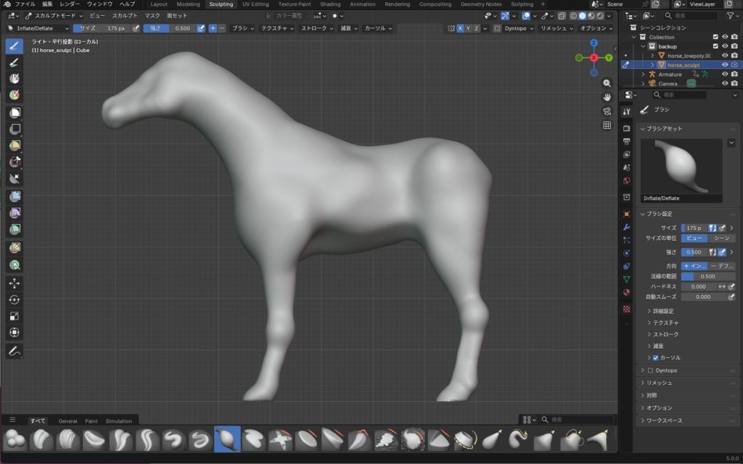Click the Inflate/Deflate brush preview thumbnail
This screenshot has width=743, height=464.
pyautogui.click(x=681, y=166)
